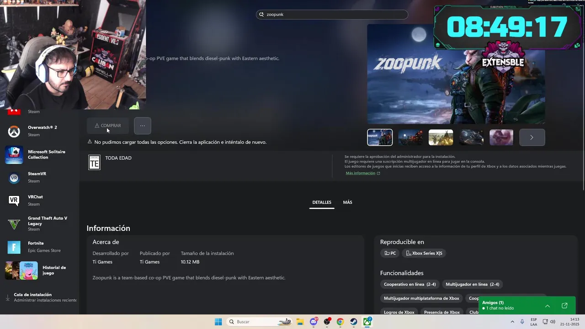Click the Windows taskbar Buscar box

[260, 322]
